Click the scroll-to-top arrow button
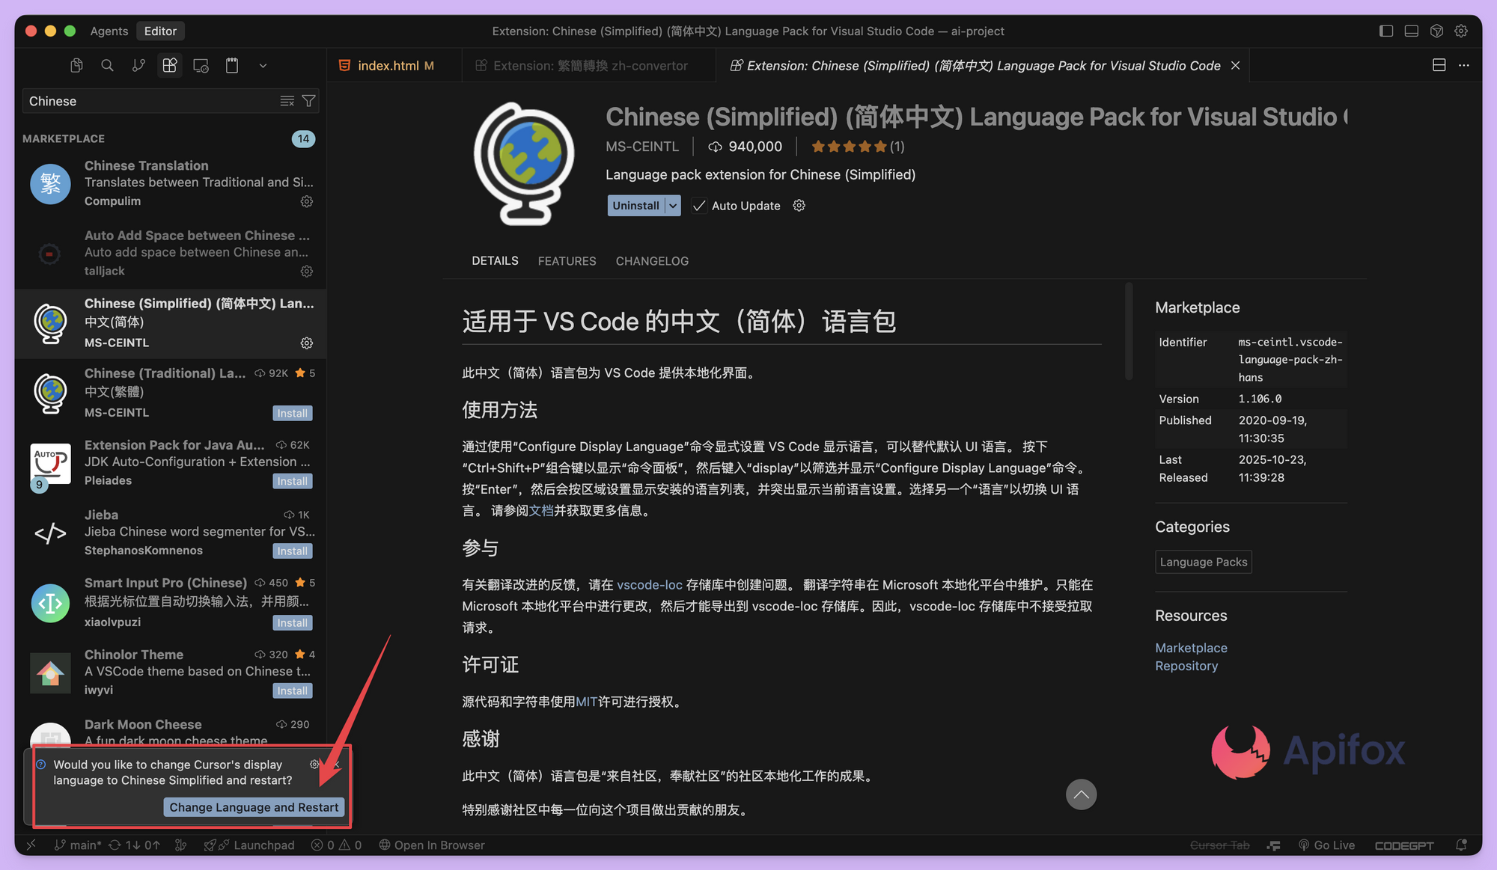This screenshot has height=870, width=1497. [1081, 794]
